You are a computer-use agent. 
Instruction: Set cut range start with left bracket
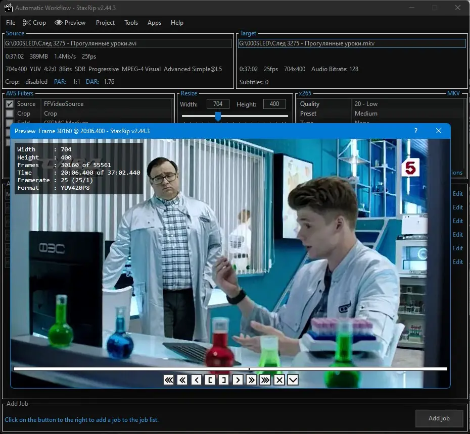(210, 380)
